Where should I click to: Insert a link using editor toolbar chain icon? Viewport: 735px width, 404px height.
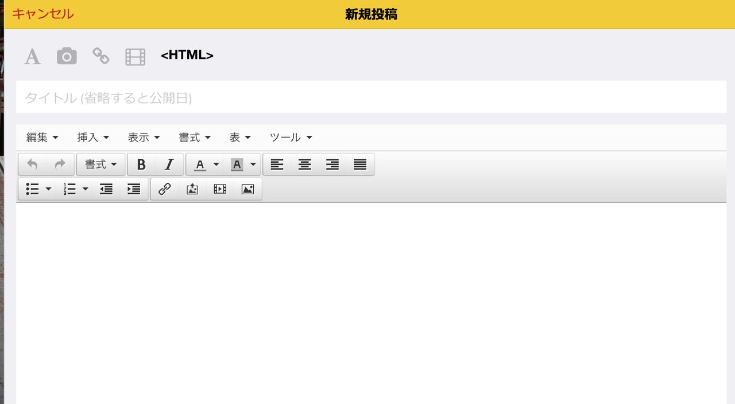pos(165,189)
